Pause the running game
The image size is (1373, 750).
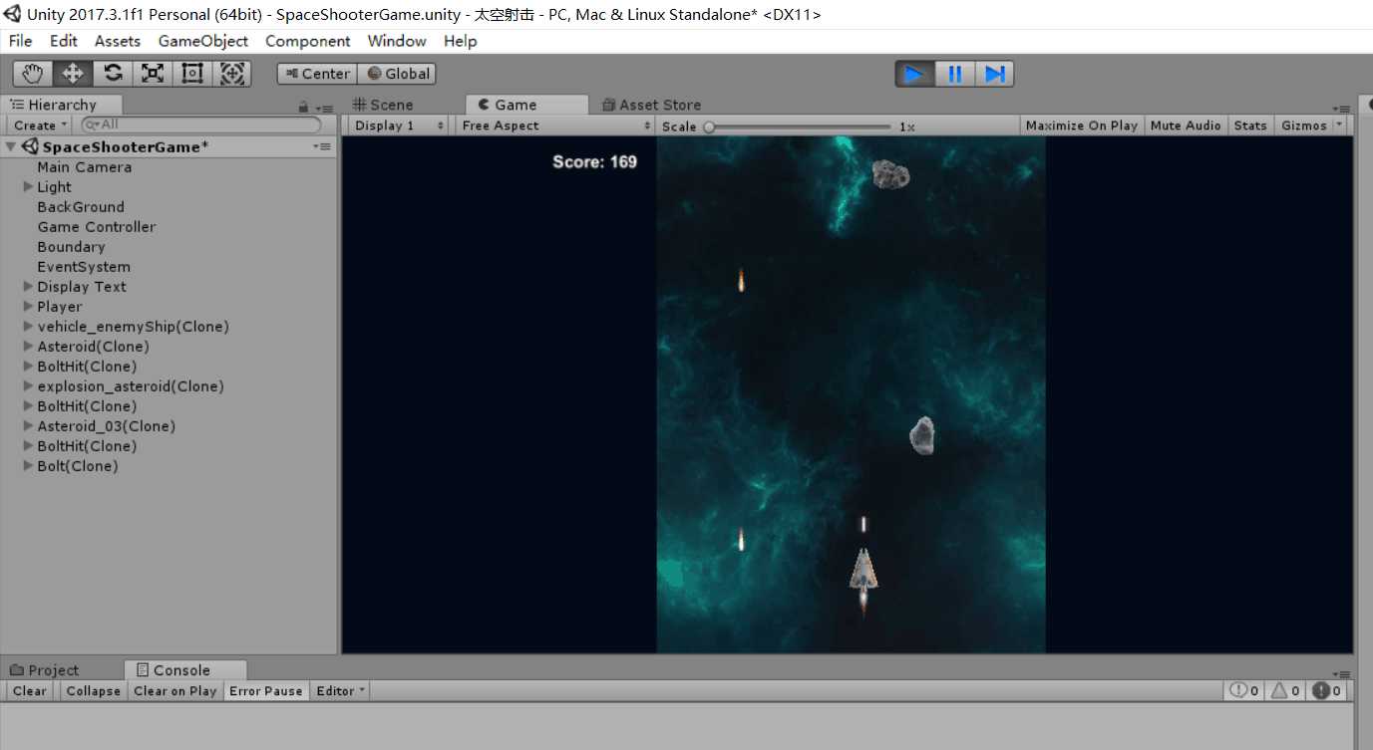pos(954,74)
